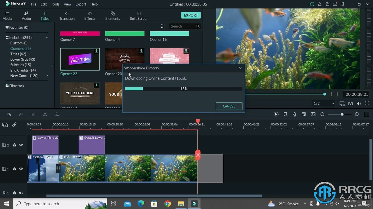Toggle visibility eye on video track 1
This screenshot has height=209, width=373.
(21, 169)
